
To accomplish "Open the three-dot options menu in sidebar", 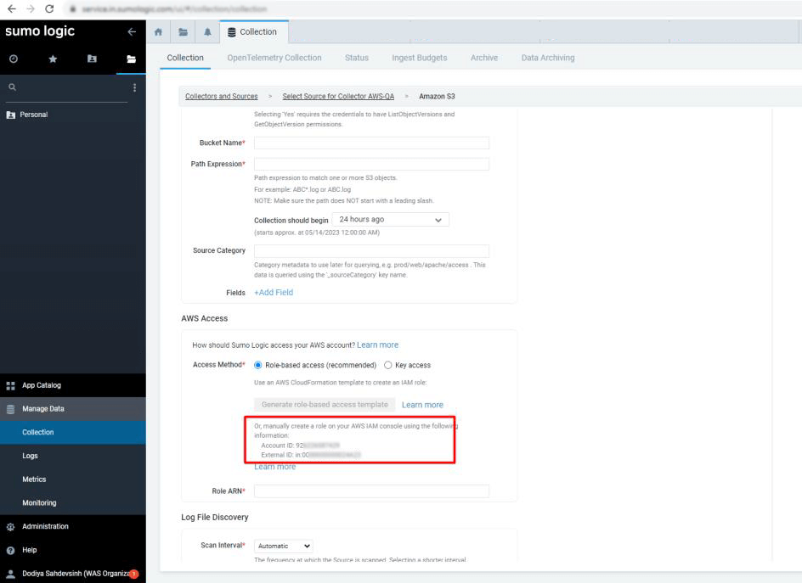I will 134,87.
